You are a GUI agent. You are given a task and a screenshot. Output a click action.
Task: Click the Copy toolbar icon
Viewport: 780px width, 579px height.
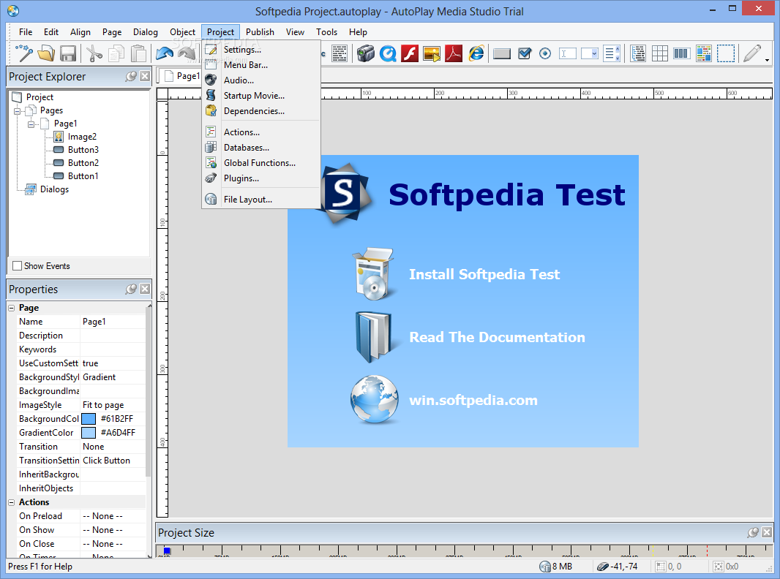116,53
